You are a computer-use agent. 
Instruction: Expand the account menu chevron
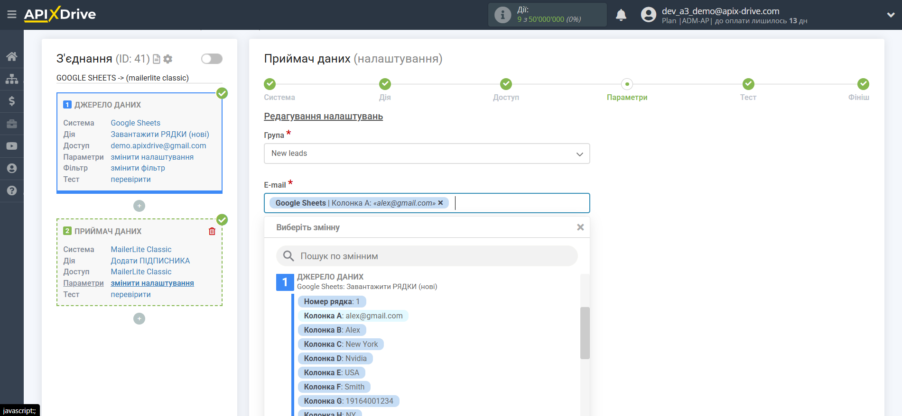point(891,15)
